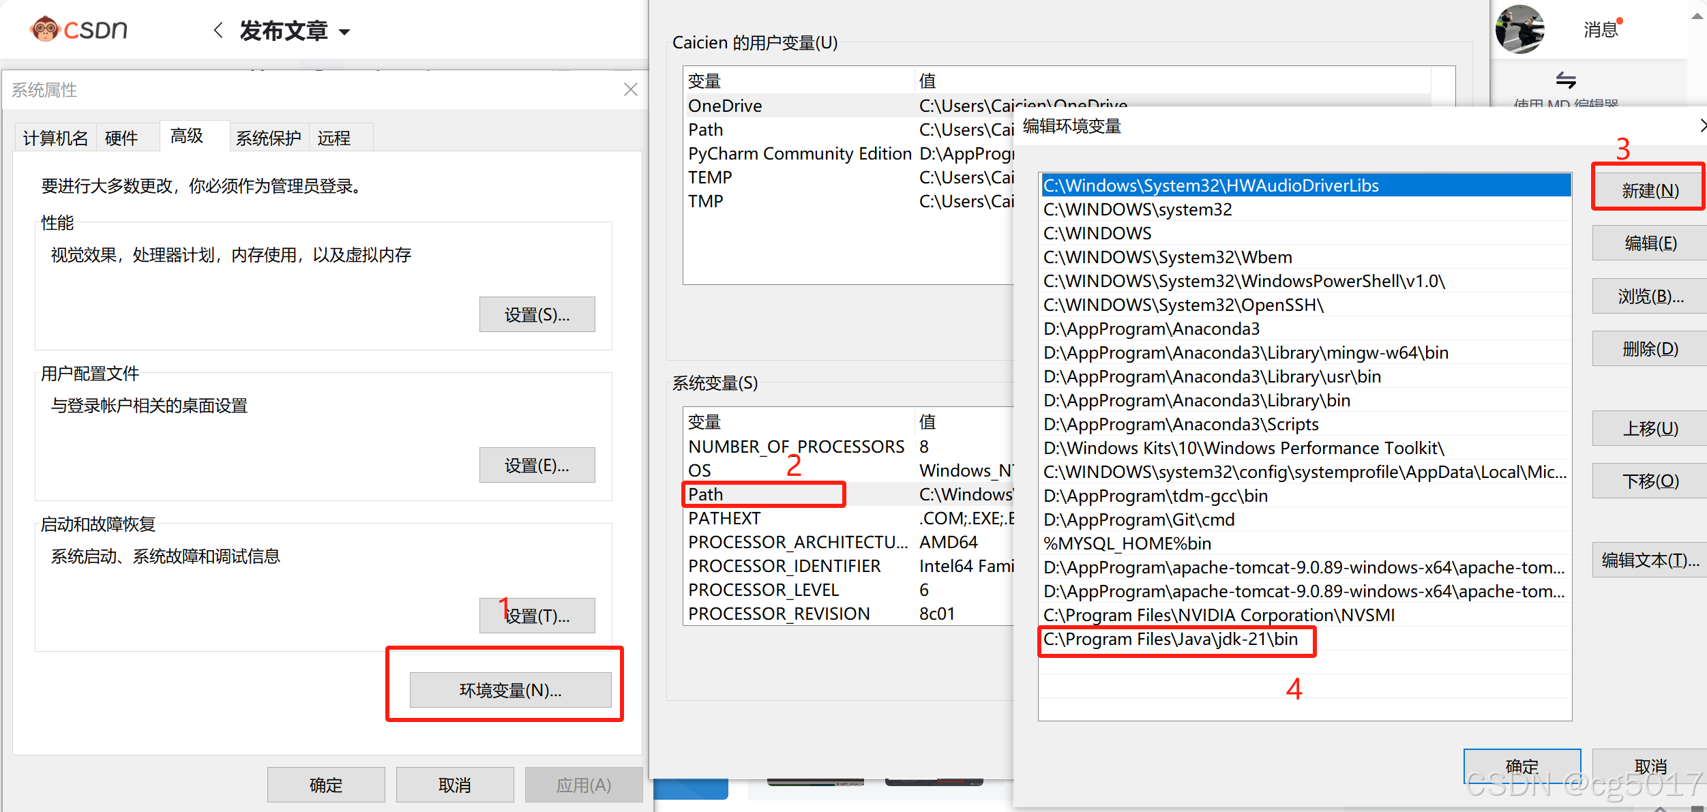The width and height of the screenshot is (1707, 812).
Task: Confirm with 确定 in edit variable dialog
Action: coord(1522,766)
